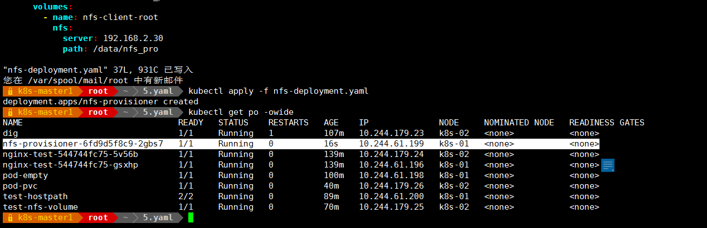707x228 pixels.
Task: Select pod name nginx-test-544744fc75-gsxhp
Action: [70, 165]
